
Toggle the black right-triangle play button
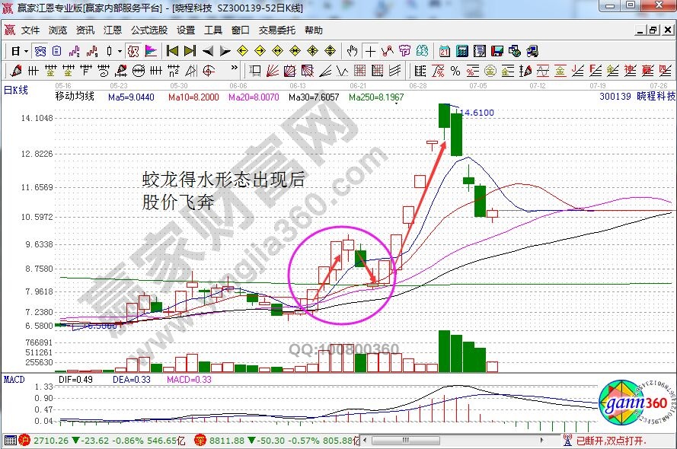[225, 51]
